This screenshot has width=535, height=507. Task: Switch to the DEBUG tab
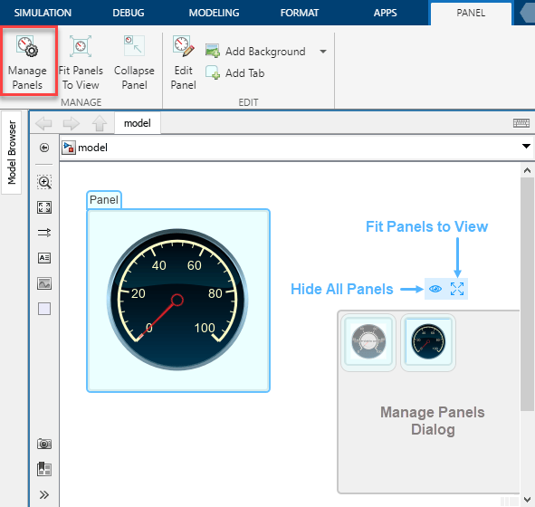pyautogui.click(x=129, y=13)
